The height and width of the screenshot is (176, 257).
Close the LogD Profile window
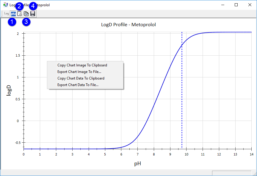[x=250, y=5]
